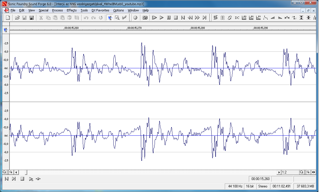Click the Mute process icon
333x192 pixels.
pos(301,18)
